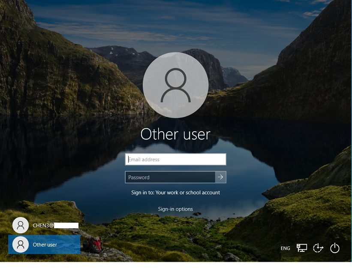Open the Power options icon
Image resolution: width=352 pixels, height=275 pixels.
[335, 248]
